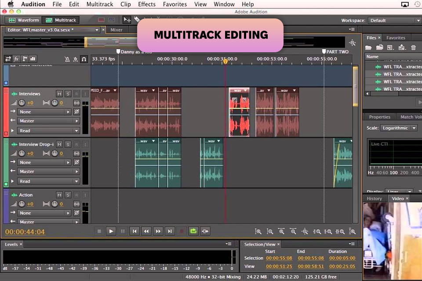Toggle the magnet snapping icon
The width and height of the screenshot is (422, 281).
click(x=84, y=59)
